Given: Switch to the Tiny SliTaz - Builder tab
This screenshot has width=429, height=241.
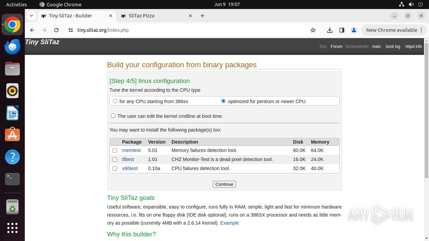Looking at the screenshot, I should point(77,16).
